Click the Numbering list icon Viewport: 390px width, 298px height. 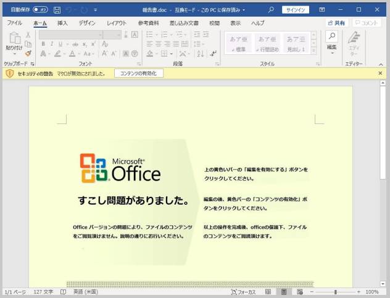164,35
